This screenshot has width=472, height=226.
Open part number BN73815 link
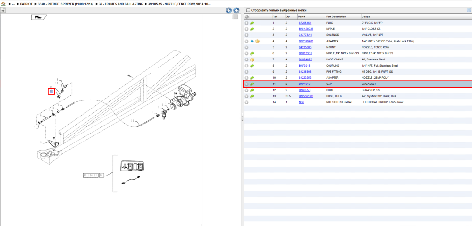pos(304,66)
